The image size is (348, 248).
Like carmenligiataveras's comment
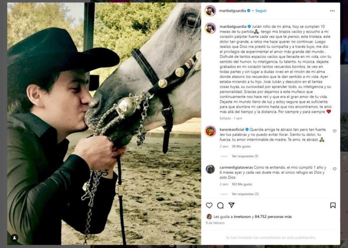point(334,169)
